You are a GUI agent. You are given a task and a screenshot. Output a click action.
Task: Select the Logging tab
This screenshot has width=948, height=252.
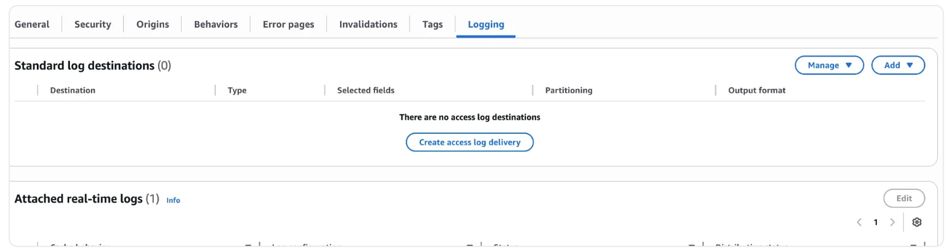coord(486,24)
